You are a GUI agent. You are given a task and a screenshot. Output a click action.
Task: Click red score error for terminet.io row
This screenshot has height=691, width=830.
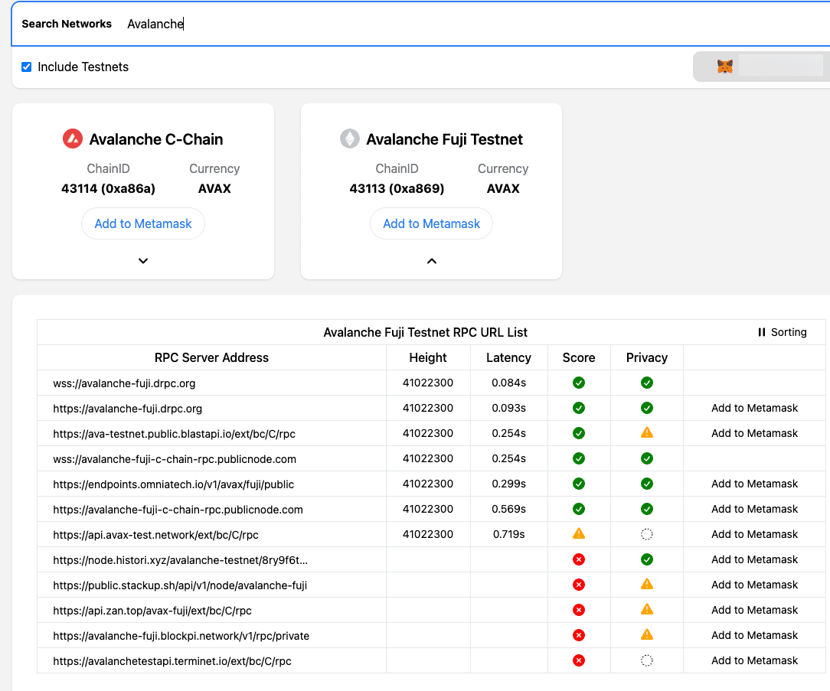click(579, 660)
